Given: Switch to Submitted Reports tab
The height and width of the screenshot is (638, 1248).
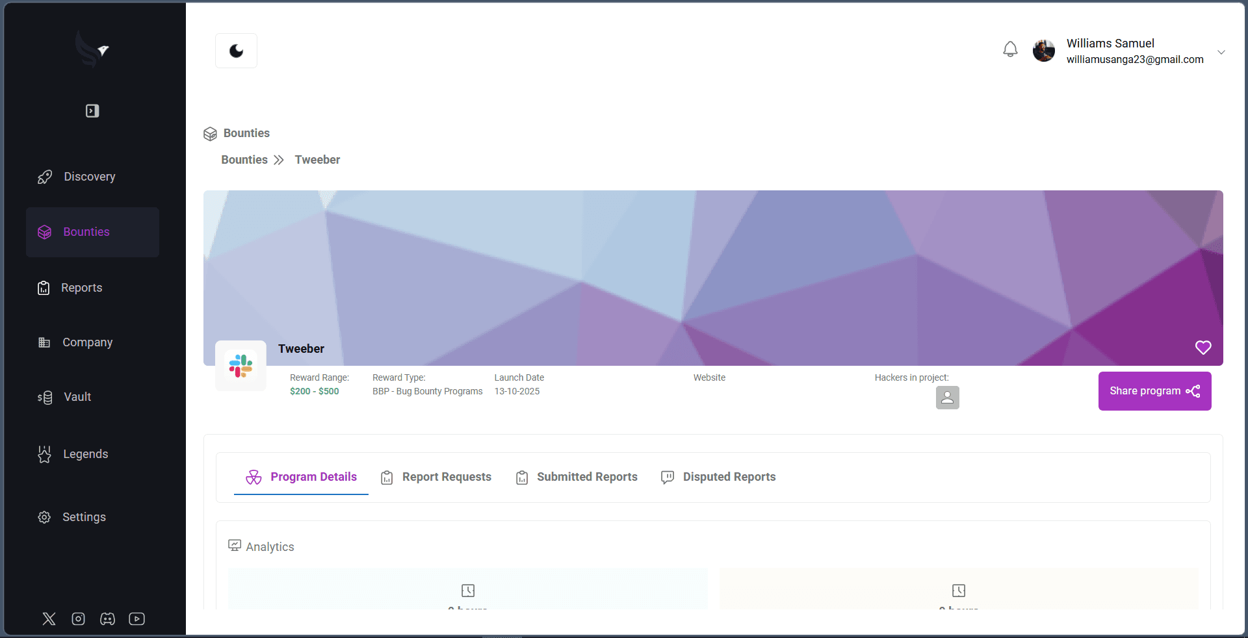Looking at the screenshot, I should click(x=577, y=477).
